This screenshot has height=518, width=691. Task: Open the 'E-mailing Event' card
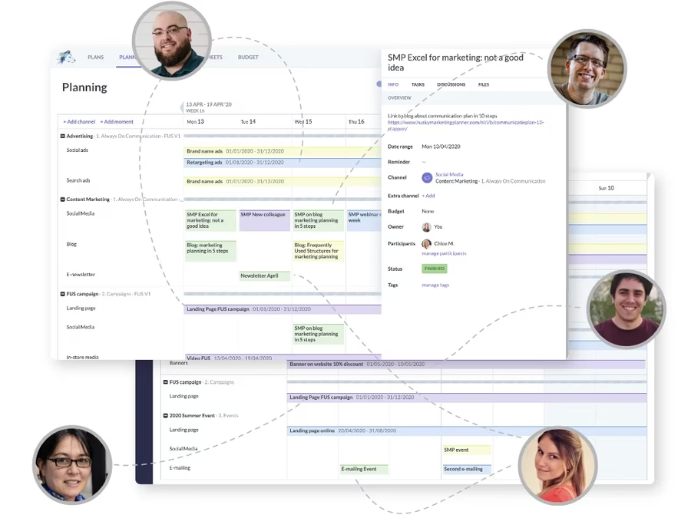click(x=364, y=470)
